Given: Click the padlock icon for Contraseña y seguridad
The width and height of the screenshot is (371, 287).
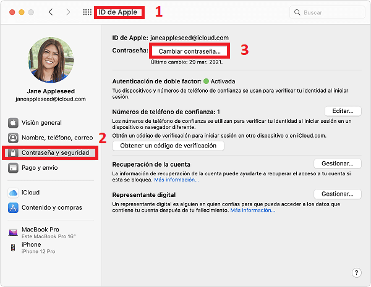Looking at the screenshot, I should 13,153.
